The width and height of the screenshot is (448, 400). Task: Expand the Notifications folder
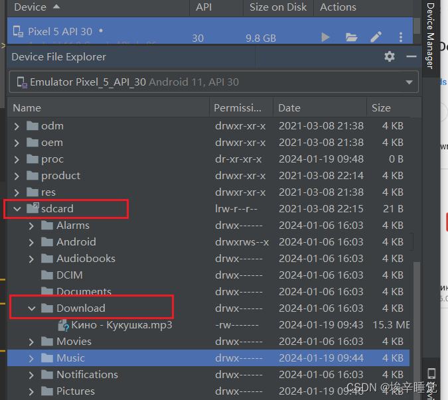point(31,375)
